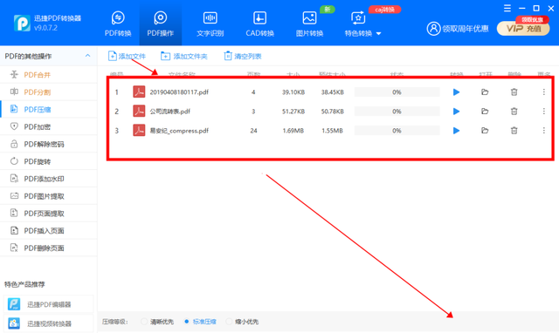The width and height of the screenshot is (559, 333).
Task: Click the 38.45KB estimated size cell
Action: 332,92
